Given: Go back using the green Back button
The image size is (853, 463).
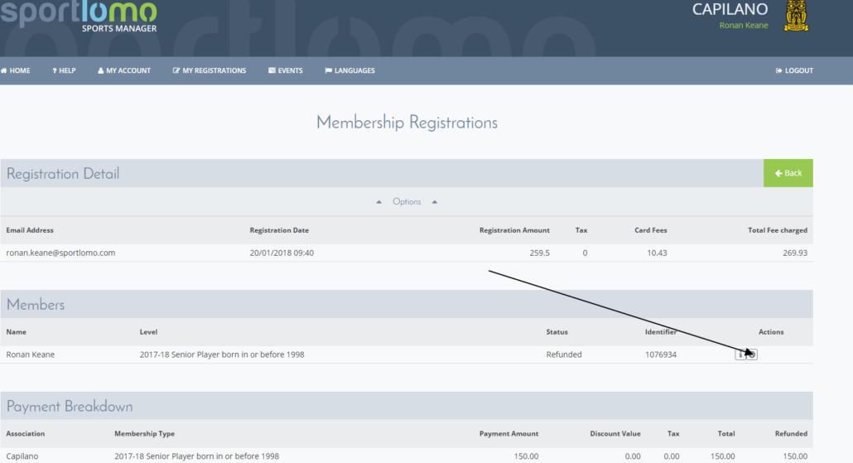Looking at the screenshot, I should point(788,173).
